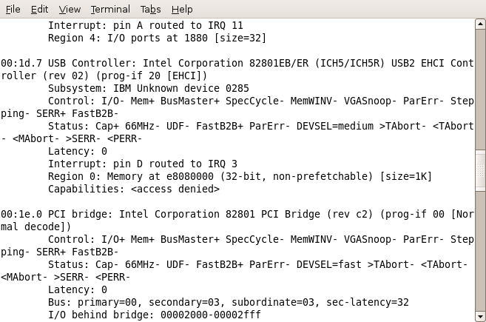Click the 'Capabilities: <access denied>' line
The width and height of the screenshot is (486, 322).
pyautogui.click(x=134, y=189)
